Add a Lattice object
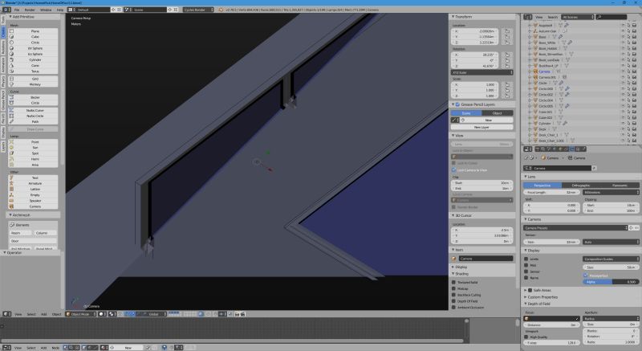The image size is (642, 351). [x=33, y=190]
